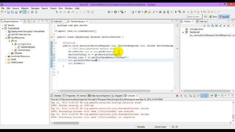Screen dimensions: 235x132
Task: Click the red Terminate icon in Console
Action: [x=177, y=96]
